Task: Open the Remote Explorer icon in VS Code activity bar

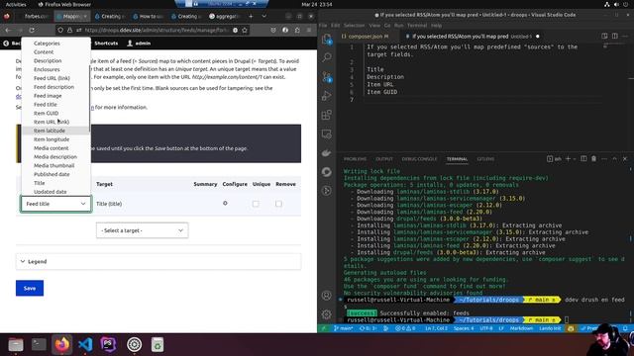Action: click(x=327, y=133)
